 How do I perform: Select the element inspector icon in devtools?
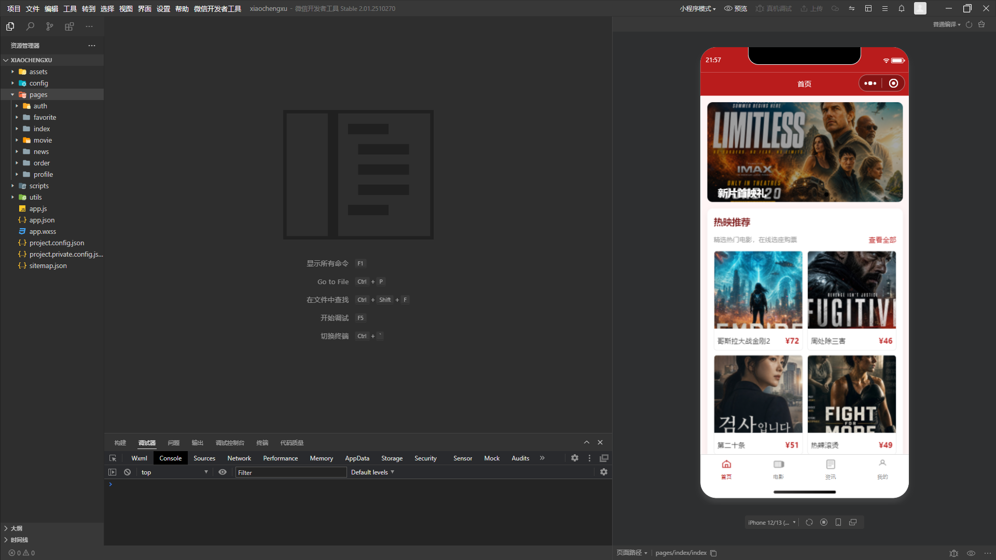pos(113,458)
